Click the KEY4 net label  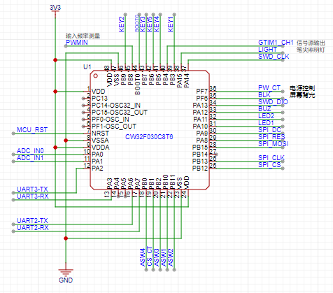157,24
